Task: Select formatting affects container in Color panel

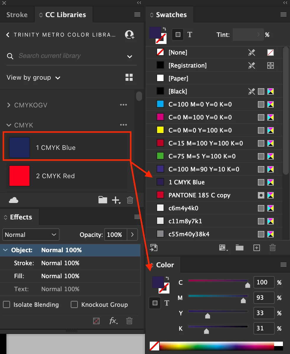Action: point(155,303)
